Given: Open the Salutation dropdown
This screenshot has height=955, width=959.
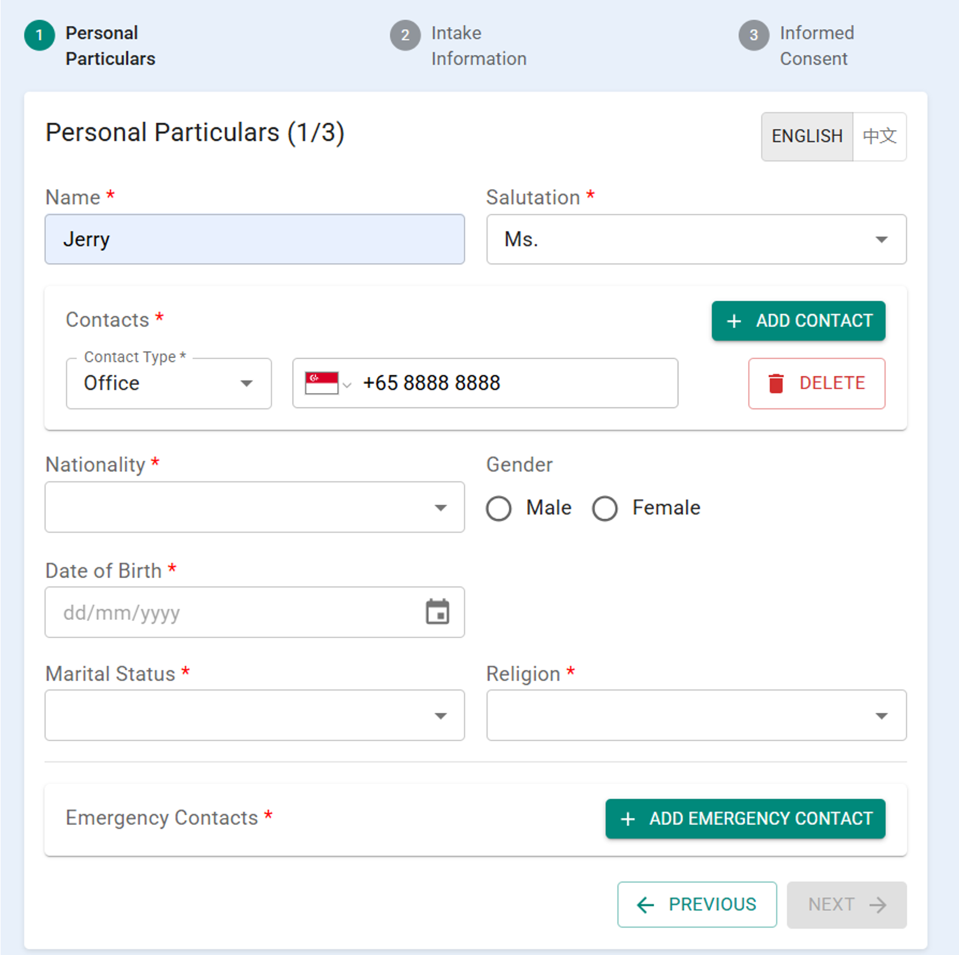Looking at the screenshot, I should [696, 239].
